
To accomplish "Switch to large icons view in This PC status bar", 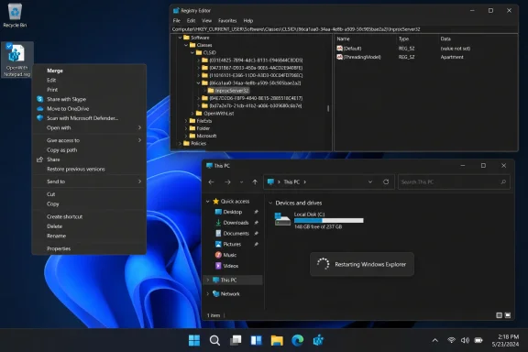I will pos(508,315).
